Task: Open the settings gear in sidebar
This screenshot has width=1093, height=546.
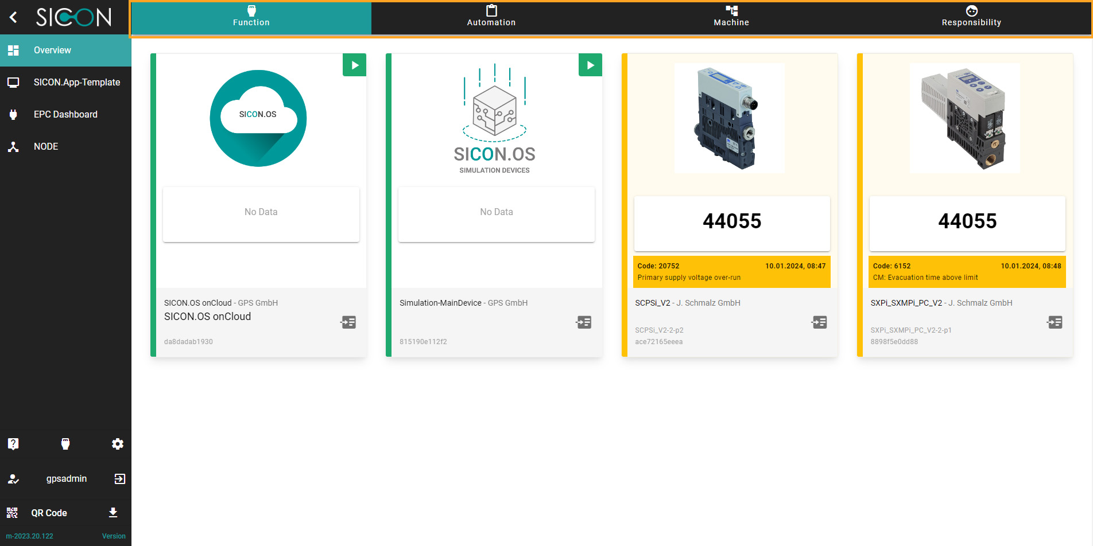Action: click(118, 444)
